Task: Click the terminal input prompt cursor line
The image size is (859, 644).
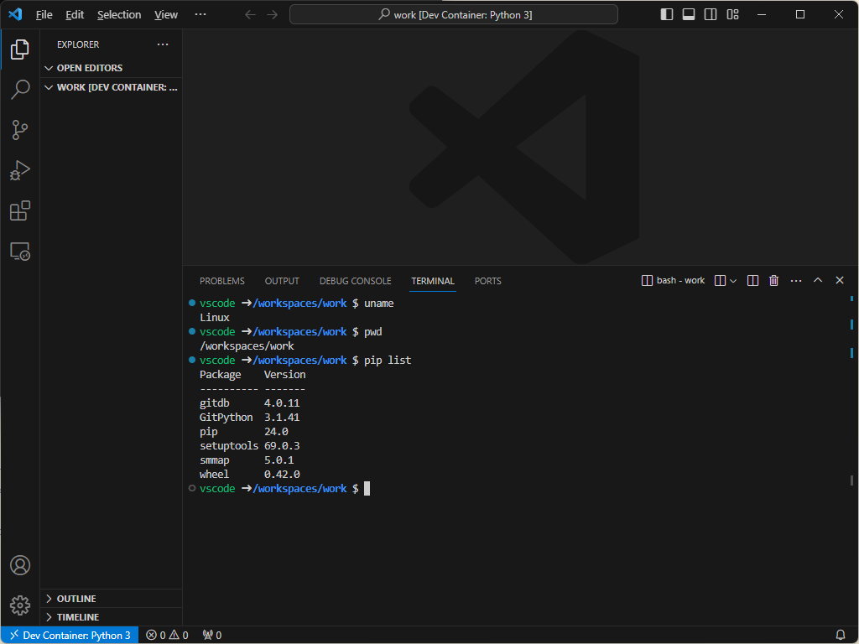Action: (x=367, y=489)
